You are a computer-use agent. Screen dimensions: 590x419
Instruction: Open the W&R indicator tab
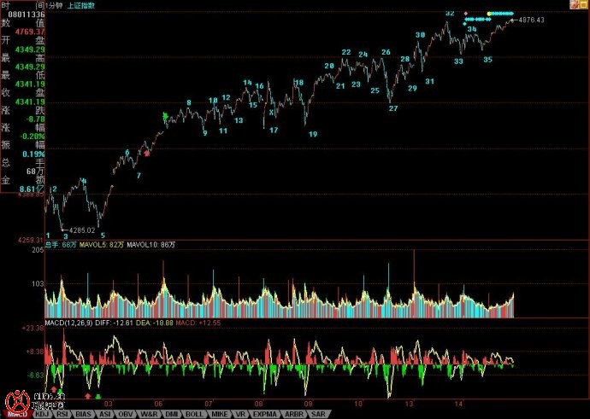[149, 414]
